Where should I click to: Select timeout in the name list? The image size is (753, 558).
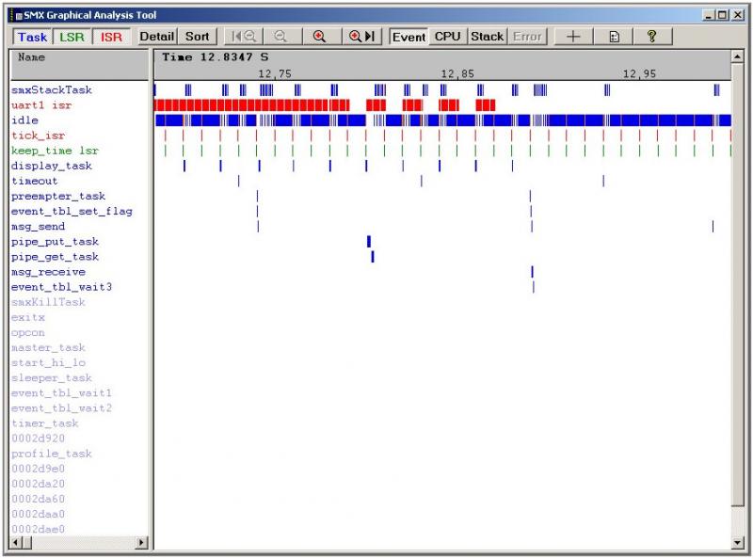click(34, 181)
